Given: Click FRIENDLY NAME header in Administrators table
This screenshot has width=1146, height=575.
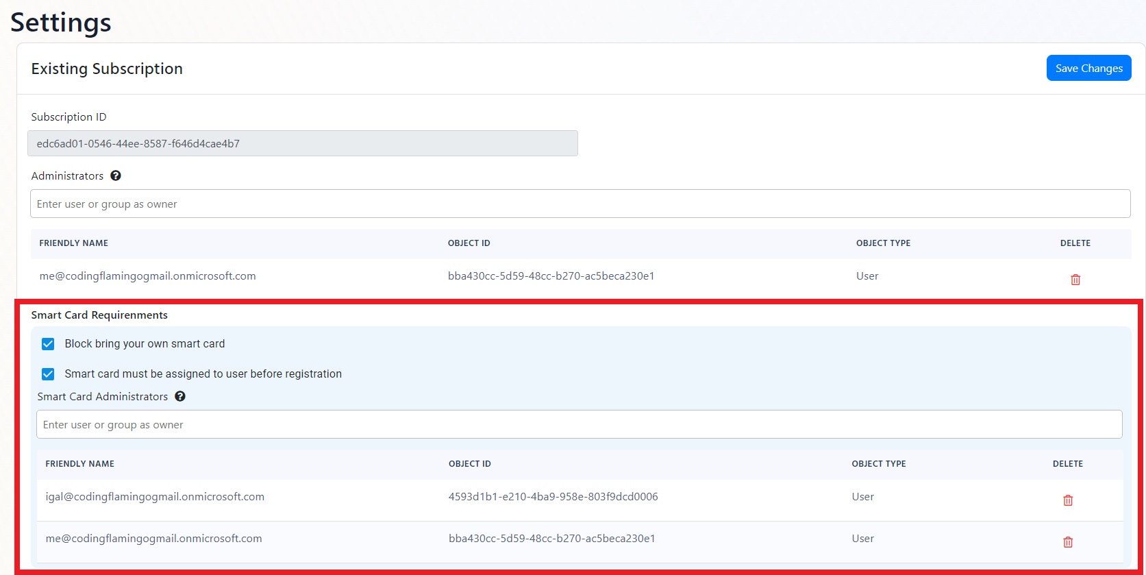Looking at the screenshot, I should pos(73,243).
